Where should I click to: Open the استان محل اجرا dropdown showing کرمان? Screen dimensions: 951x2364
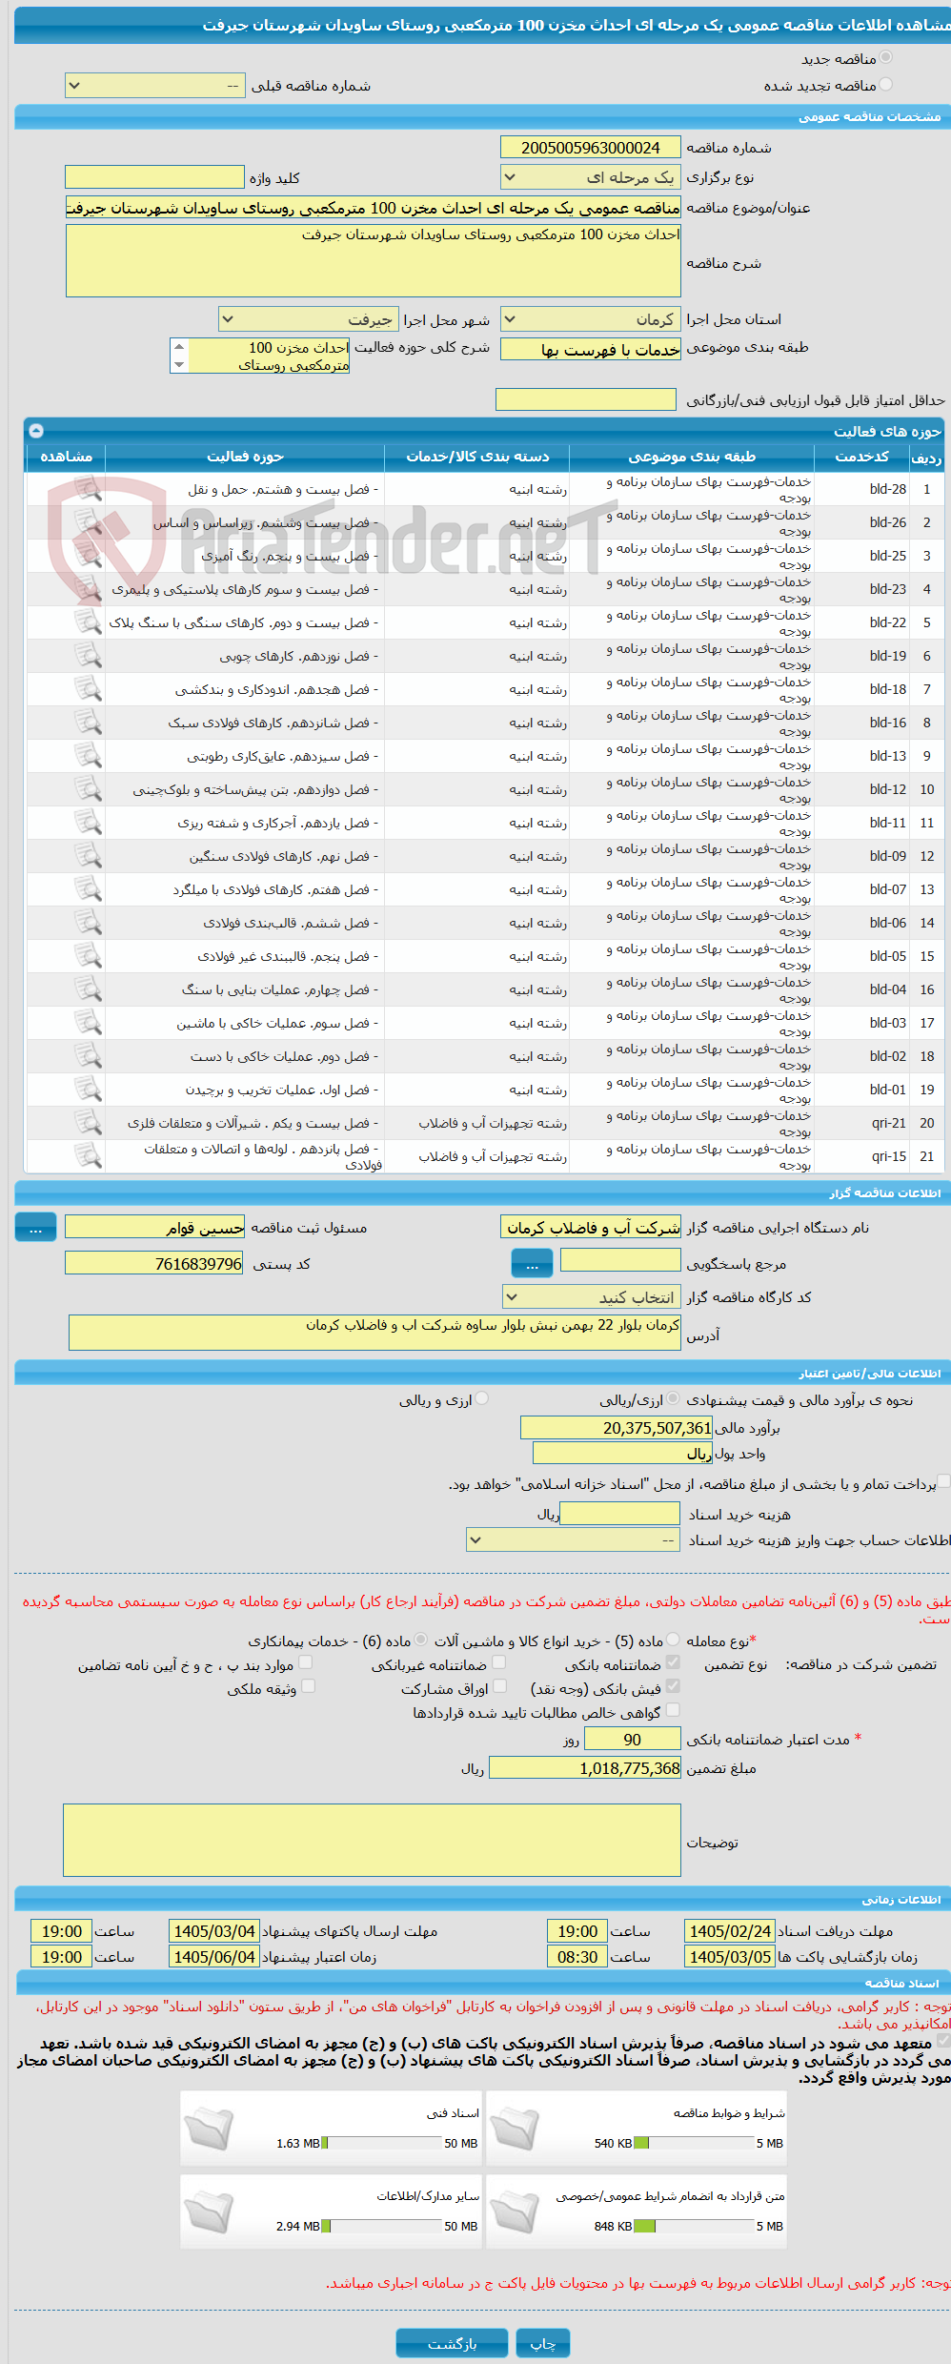(x=591, y=319)
